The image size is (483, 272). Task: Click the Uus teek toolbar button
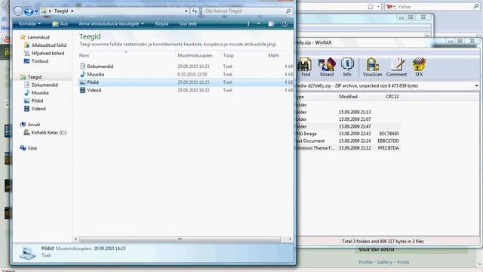188,23
